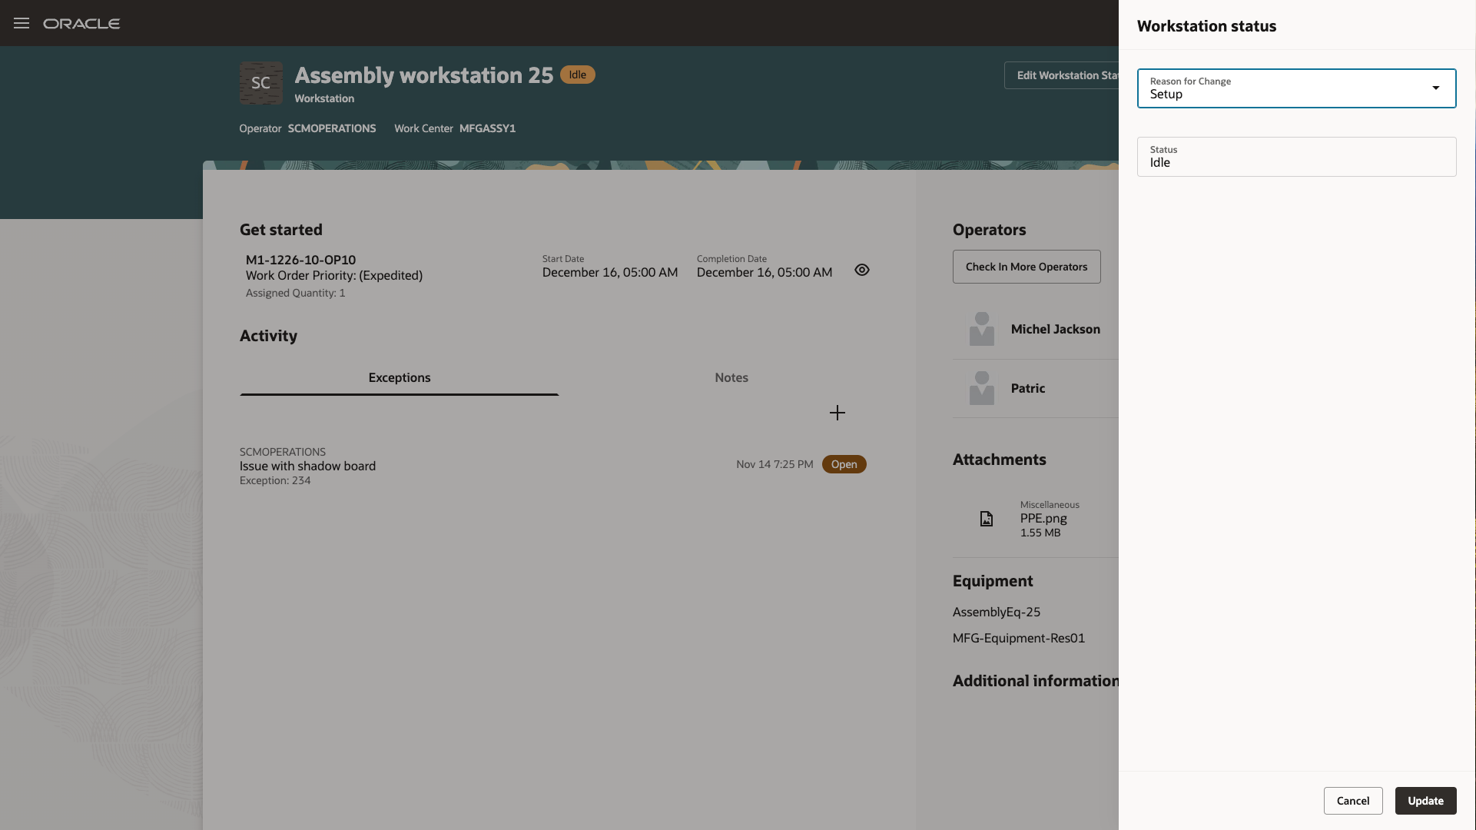Click the Status Idle field

1296,157
